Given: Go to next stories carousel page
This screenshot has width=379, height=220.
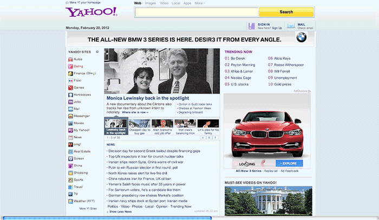Looking at the screenshot, I should [x=215, y=138].
